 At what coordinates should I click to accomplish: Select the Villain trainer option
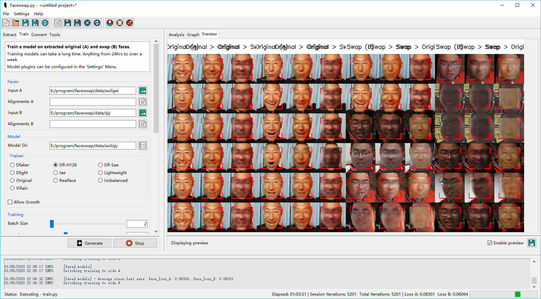pos(12,188)
